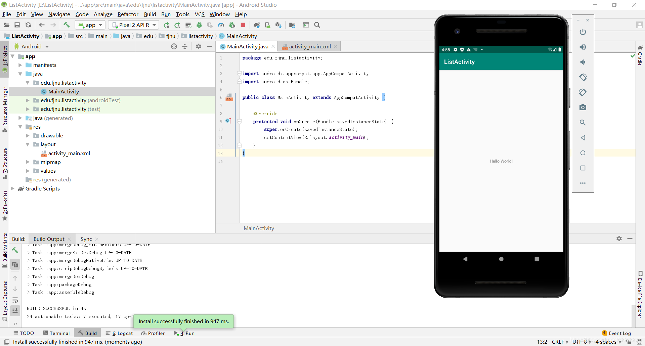Expand Task :app:packageDebug output row
This screenshot has height=346, width=645.
click(29, 285)
